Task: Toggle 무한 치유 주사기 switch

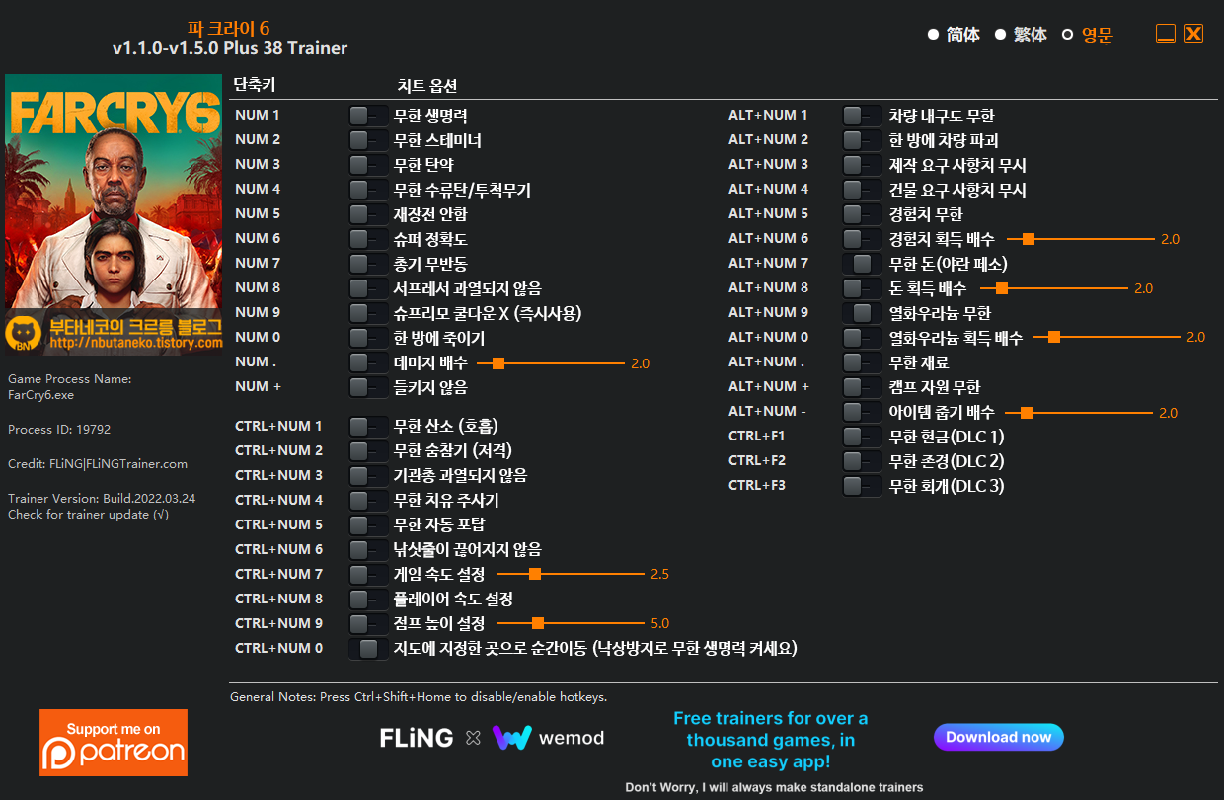Action: tap(369, 501)
